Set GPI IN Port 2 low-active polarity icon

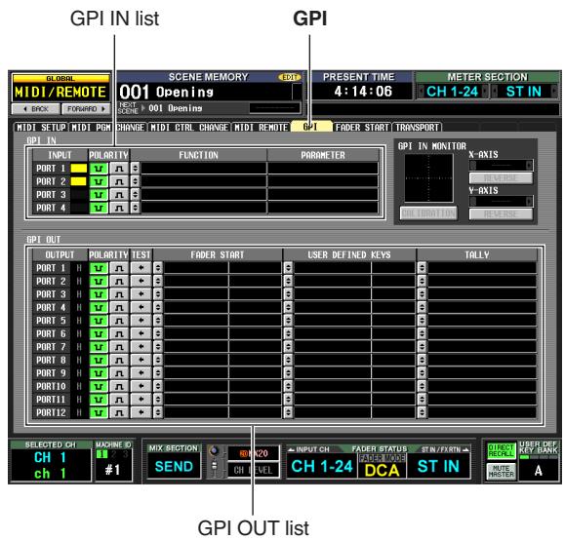click(x=99, y=181)
